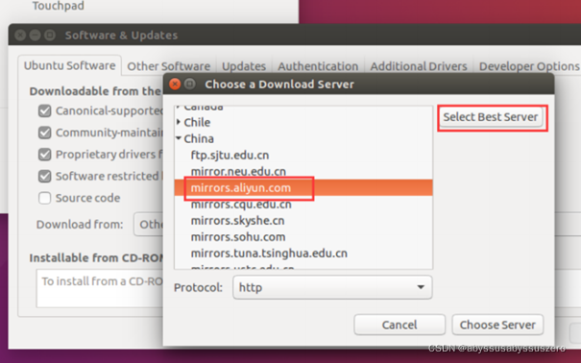The height and width of the screenshot is (363, 581).
Task: Maximize the Software & Updates window
Action: [x=50, y=36]
